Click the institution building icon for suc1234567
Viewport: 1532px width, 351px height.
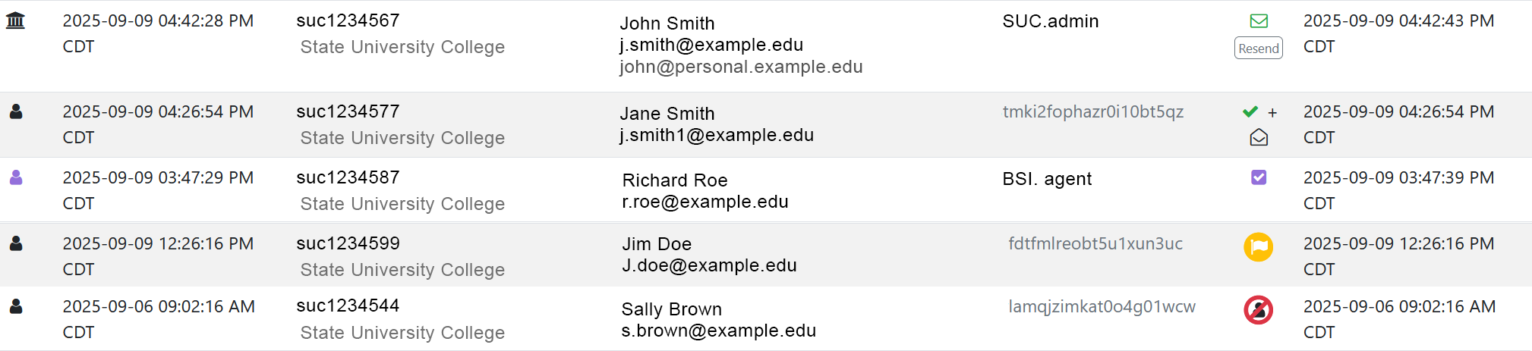[x=15, y=20]
